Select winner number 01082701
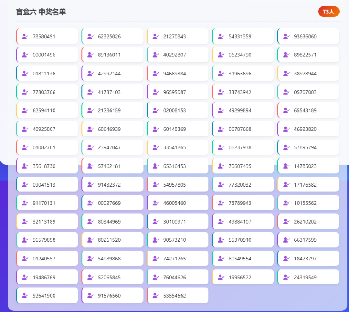Image resolution: width=349 pixels, height=312 pixels. (47, 147)
